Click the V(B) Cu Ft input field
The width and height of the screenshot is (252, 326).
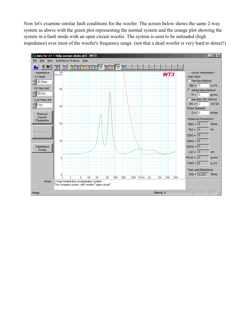203,86
